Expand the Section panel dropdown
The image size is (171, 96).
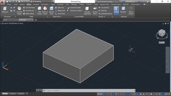(x=102, y=17)
